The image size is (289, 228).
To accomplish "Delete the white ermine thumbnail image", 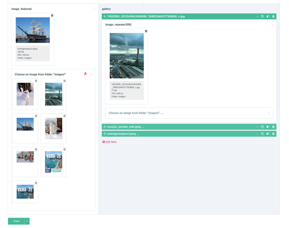I will click(64, 116).
